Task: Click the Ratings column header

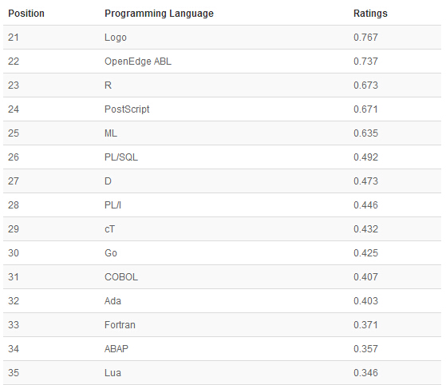Action: coord(370,14)
